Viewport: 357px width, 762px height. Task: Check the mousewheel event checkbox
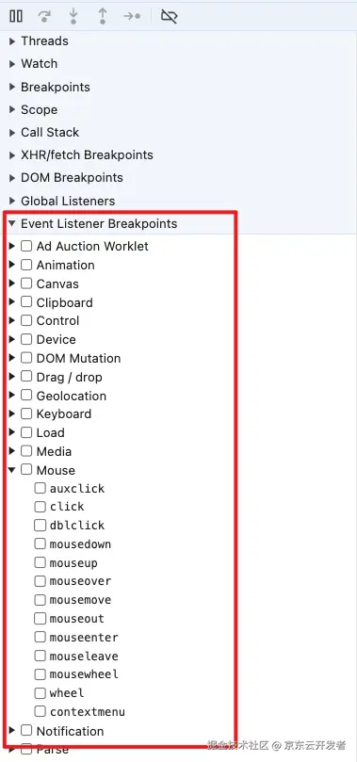[x=41, y=674]
